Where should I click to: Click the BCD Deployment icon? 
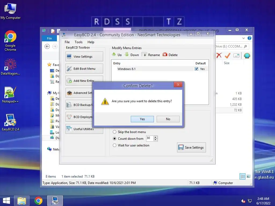(x=69, y=117)
